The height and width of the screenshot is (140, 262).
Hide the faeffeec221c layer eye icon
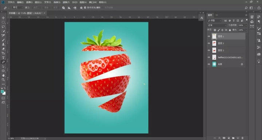(x=209, y=57)
